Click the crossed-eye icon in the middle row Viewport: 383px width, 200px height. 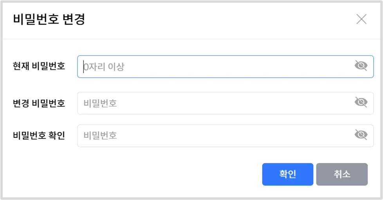tap(361, 102)
